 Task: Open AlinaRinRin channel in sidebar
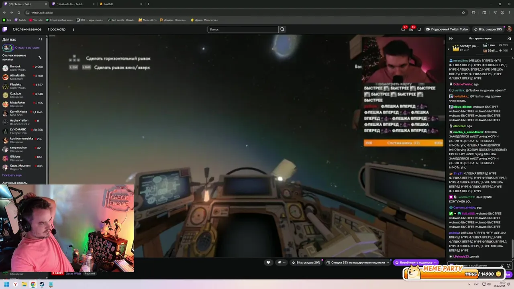pyautogui.click(x=23, y=77)
